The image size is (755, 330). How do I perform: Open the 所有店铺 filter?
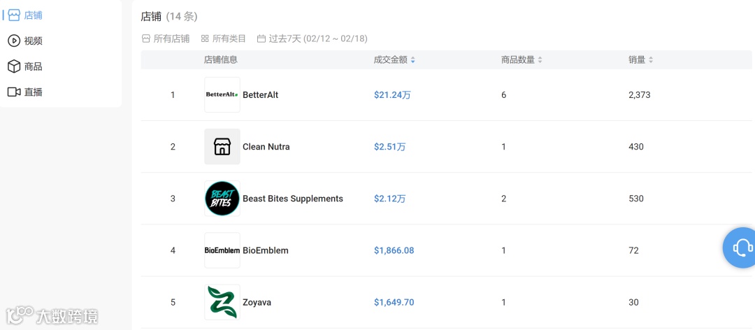tap(166, 38)
